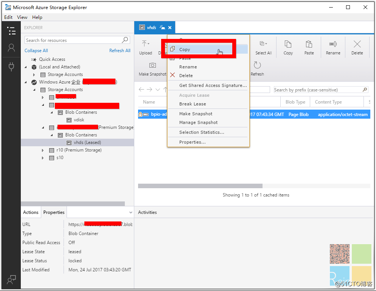Open the Edit menu
Viewport: 376px width, 291px height.
point(8,17)
